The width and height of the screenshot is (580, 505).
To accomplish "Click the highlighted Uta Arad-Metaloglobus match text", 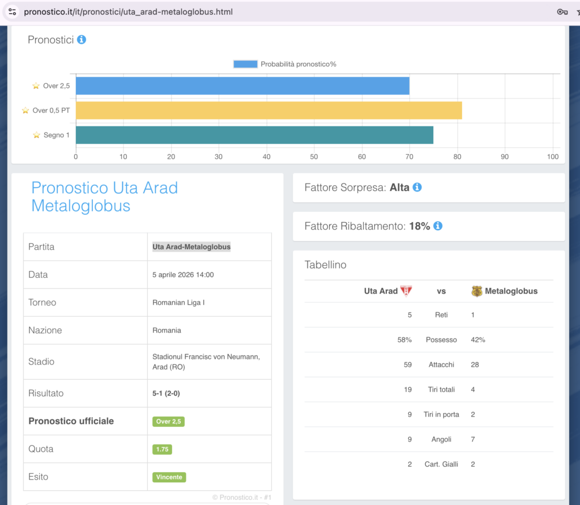I will [x=191, y=247].
